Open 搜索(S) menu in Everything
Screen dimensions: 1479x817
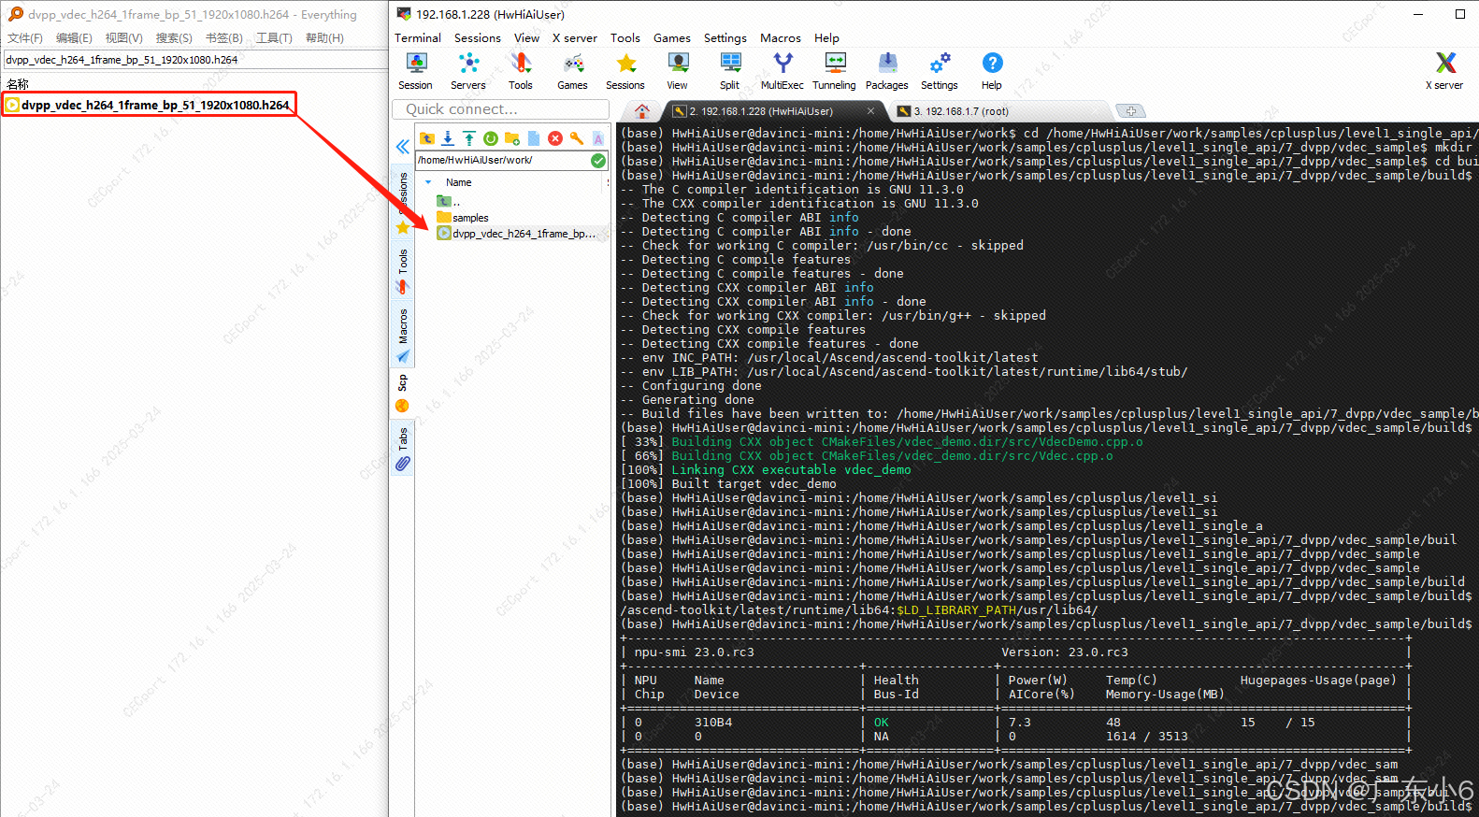click(174, 38)
